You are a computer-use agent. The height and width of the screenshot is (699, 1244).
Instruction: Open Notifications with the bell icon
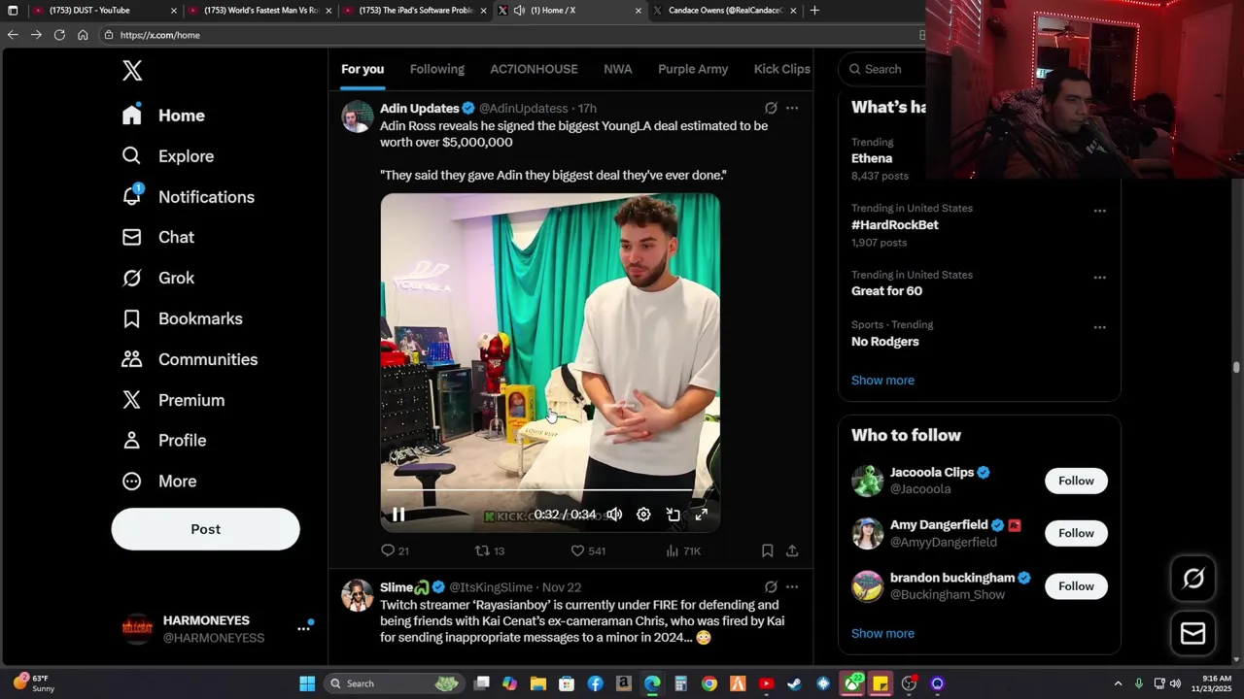click(x=132, y=196)
